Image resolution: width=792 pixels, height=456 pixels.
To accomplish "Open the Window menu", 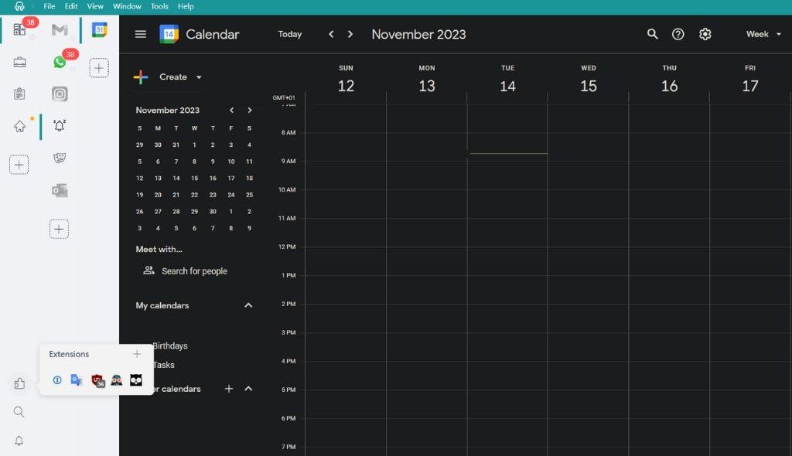I will (127, 6).
